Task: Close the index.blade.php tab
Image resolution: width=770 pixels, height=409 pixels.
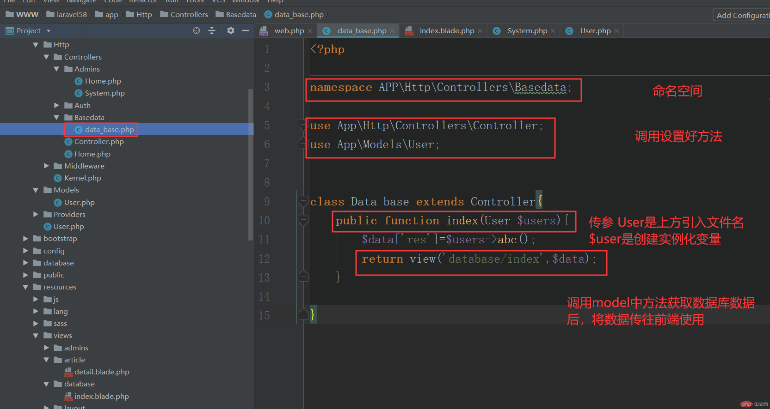Action: (x=480, y=31)
